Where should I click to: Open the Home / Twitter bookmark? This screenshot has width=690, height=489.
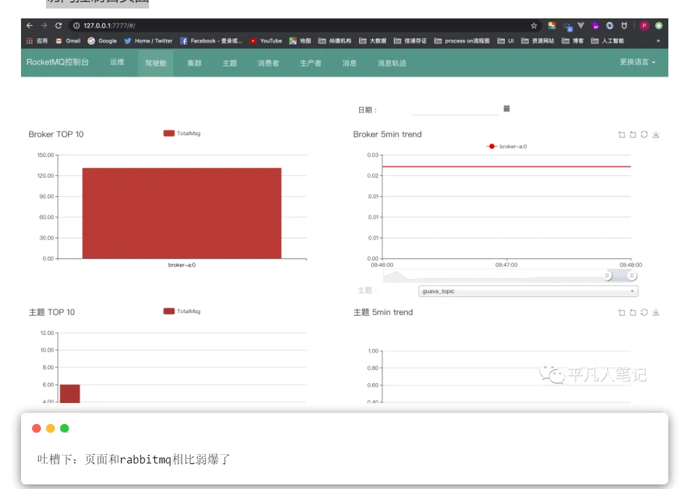148,41
